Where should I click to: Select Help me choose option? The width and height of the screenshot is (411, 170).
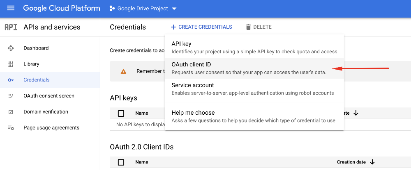pos(254,116)
